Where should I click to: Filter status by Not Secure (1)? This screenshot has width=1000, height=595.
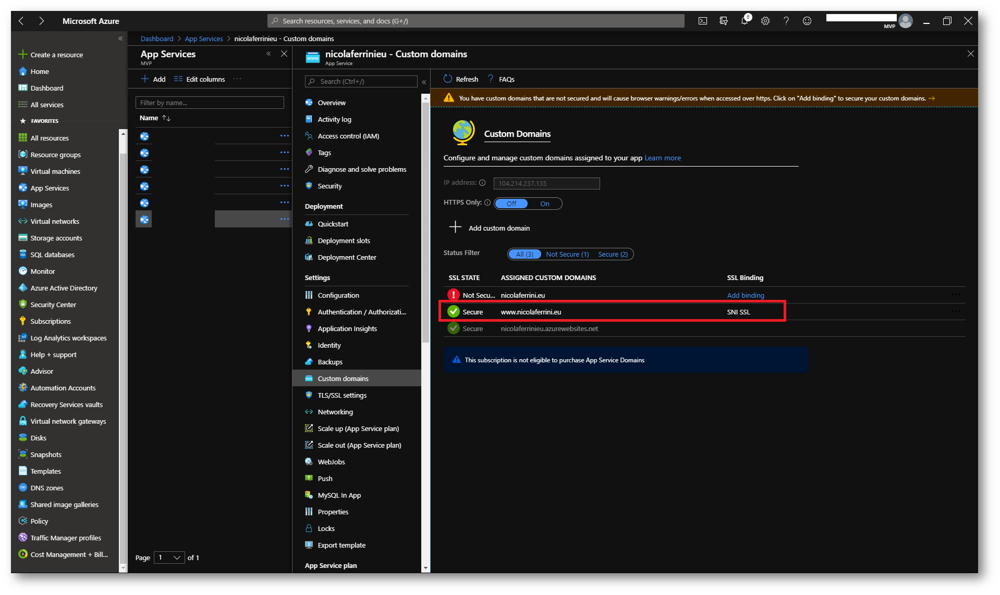pos(567,254)
